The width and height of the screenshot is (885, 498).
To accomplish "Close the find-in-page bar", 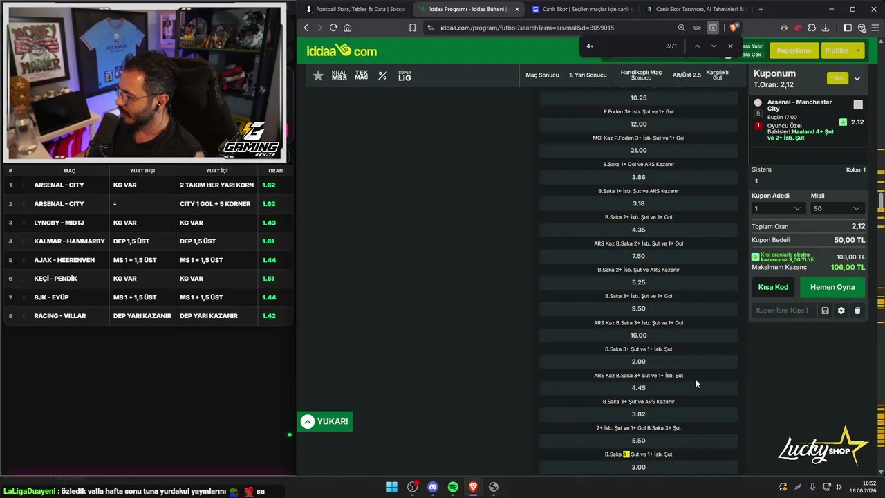I will (730, 46).
